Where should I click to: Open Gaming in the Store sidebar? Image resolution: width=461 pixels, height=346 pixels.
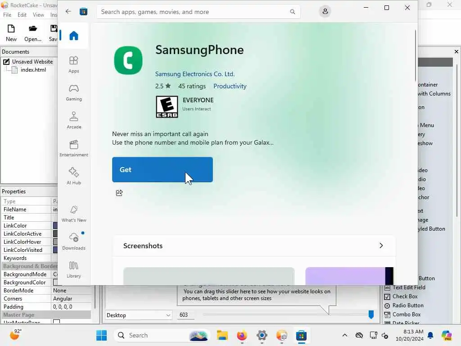pos(73,93)
